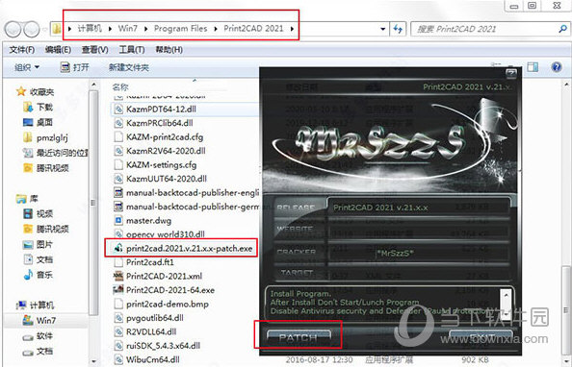The width and height of the screenshot is (572, 367).
Task: Click the 桌面 icon in sidebar
Action: pyautogui.click(x=28, y=122)
